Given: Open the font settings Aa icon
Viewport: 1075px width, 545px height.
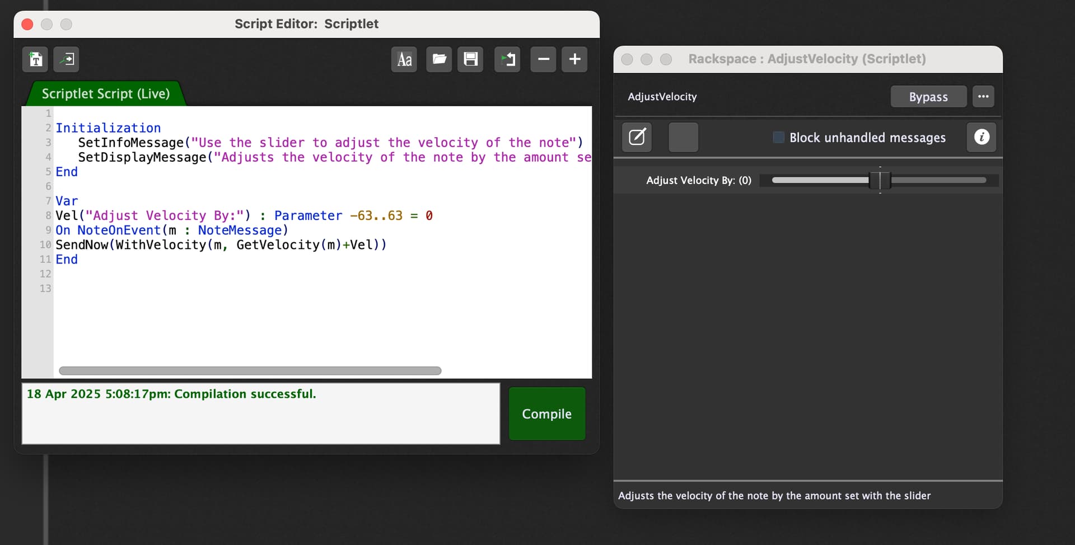Looking at the screenshot, I should (404, 59).
